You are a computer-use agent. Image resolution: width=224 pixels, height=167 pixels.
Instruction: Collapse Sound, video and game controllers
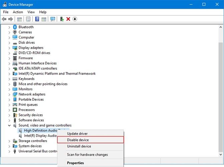click(9, 125)
